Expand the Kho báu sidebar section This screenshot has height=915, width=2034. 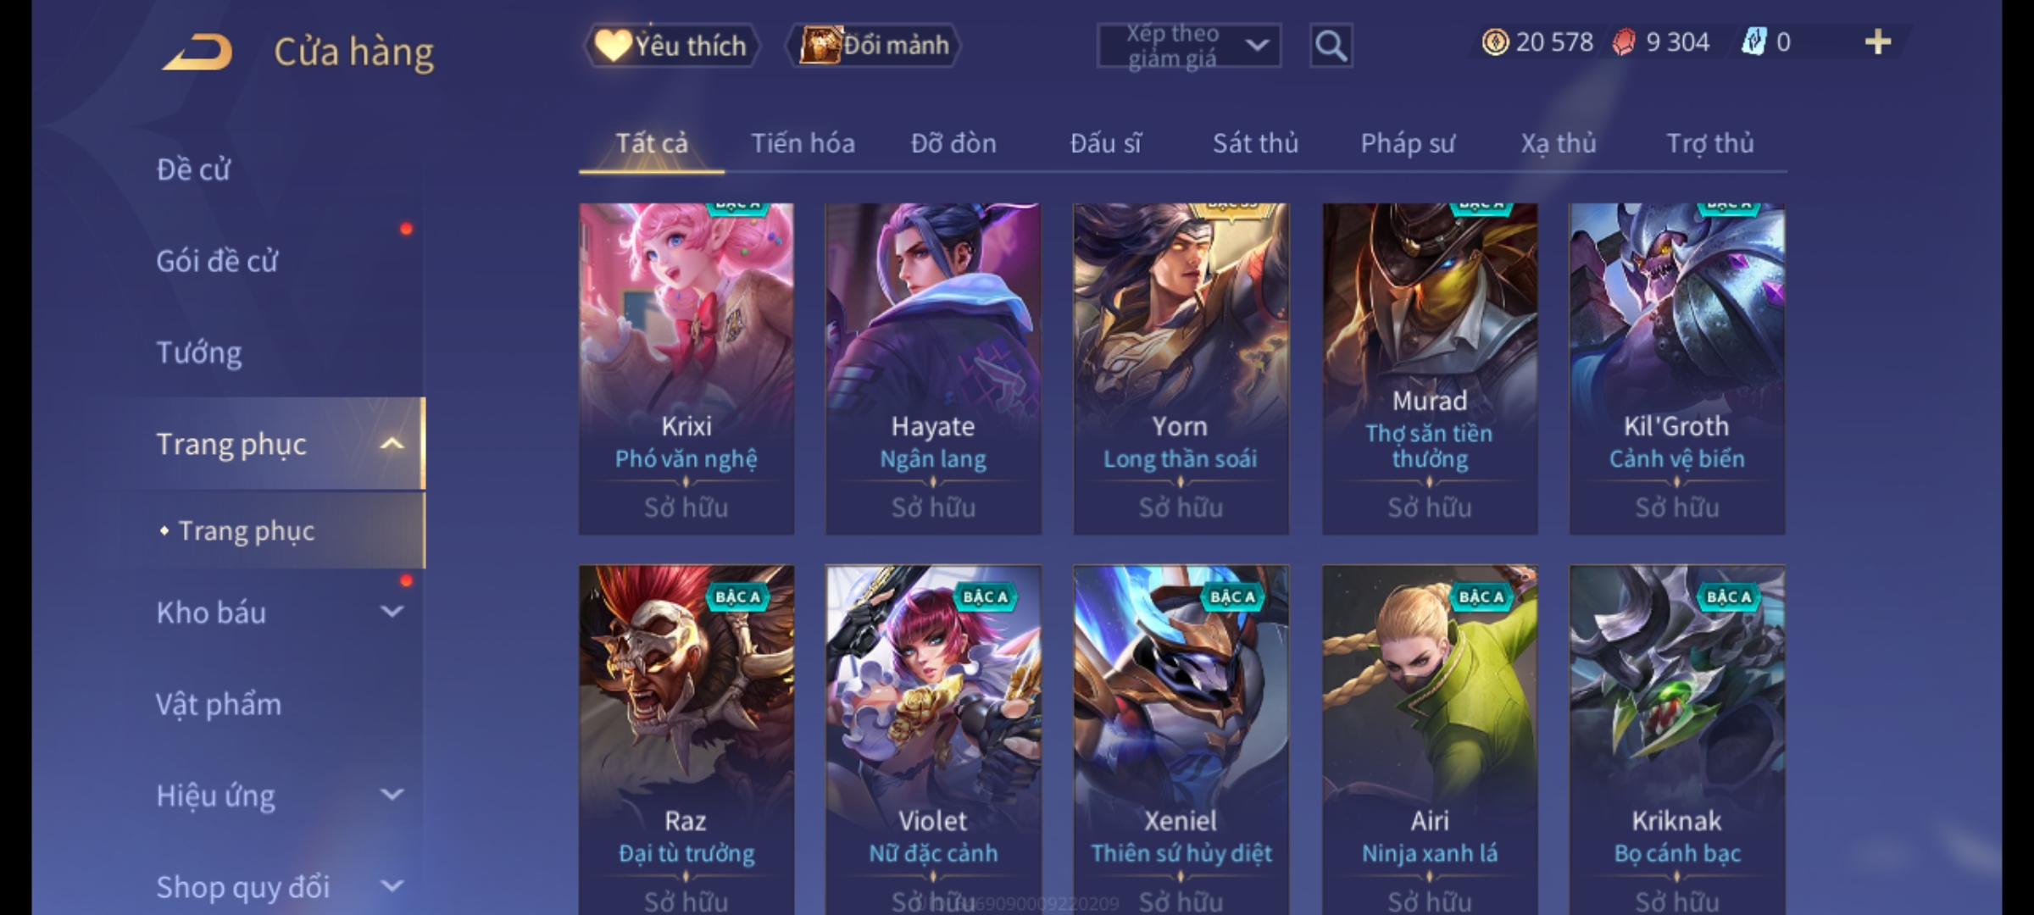(392, 612)
